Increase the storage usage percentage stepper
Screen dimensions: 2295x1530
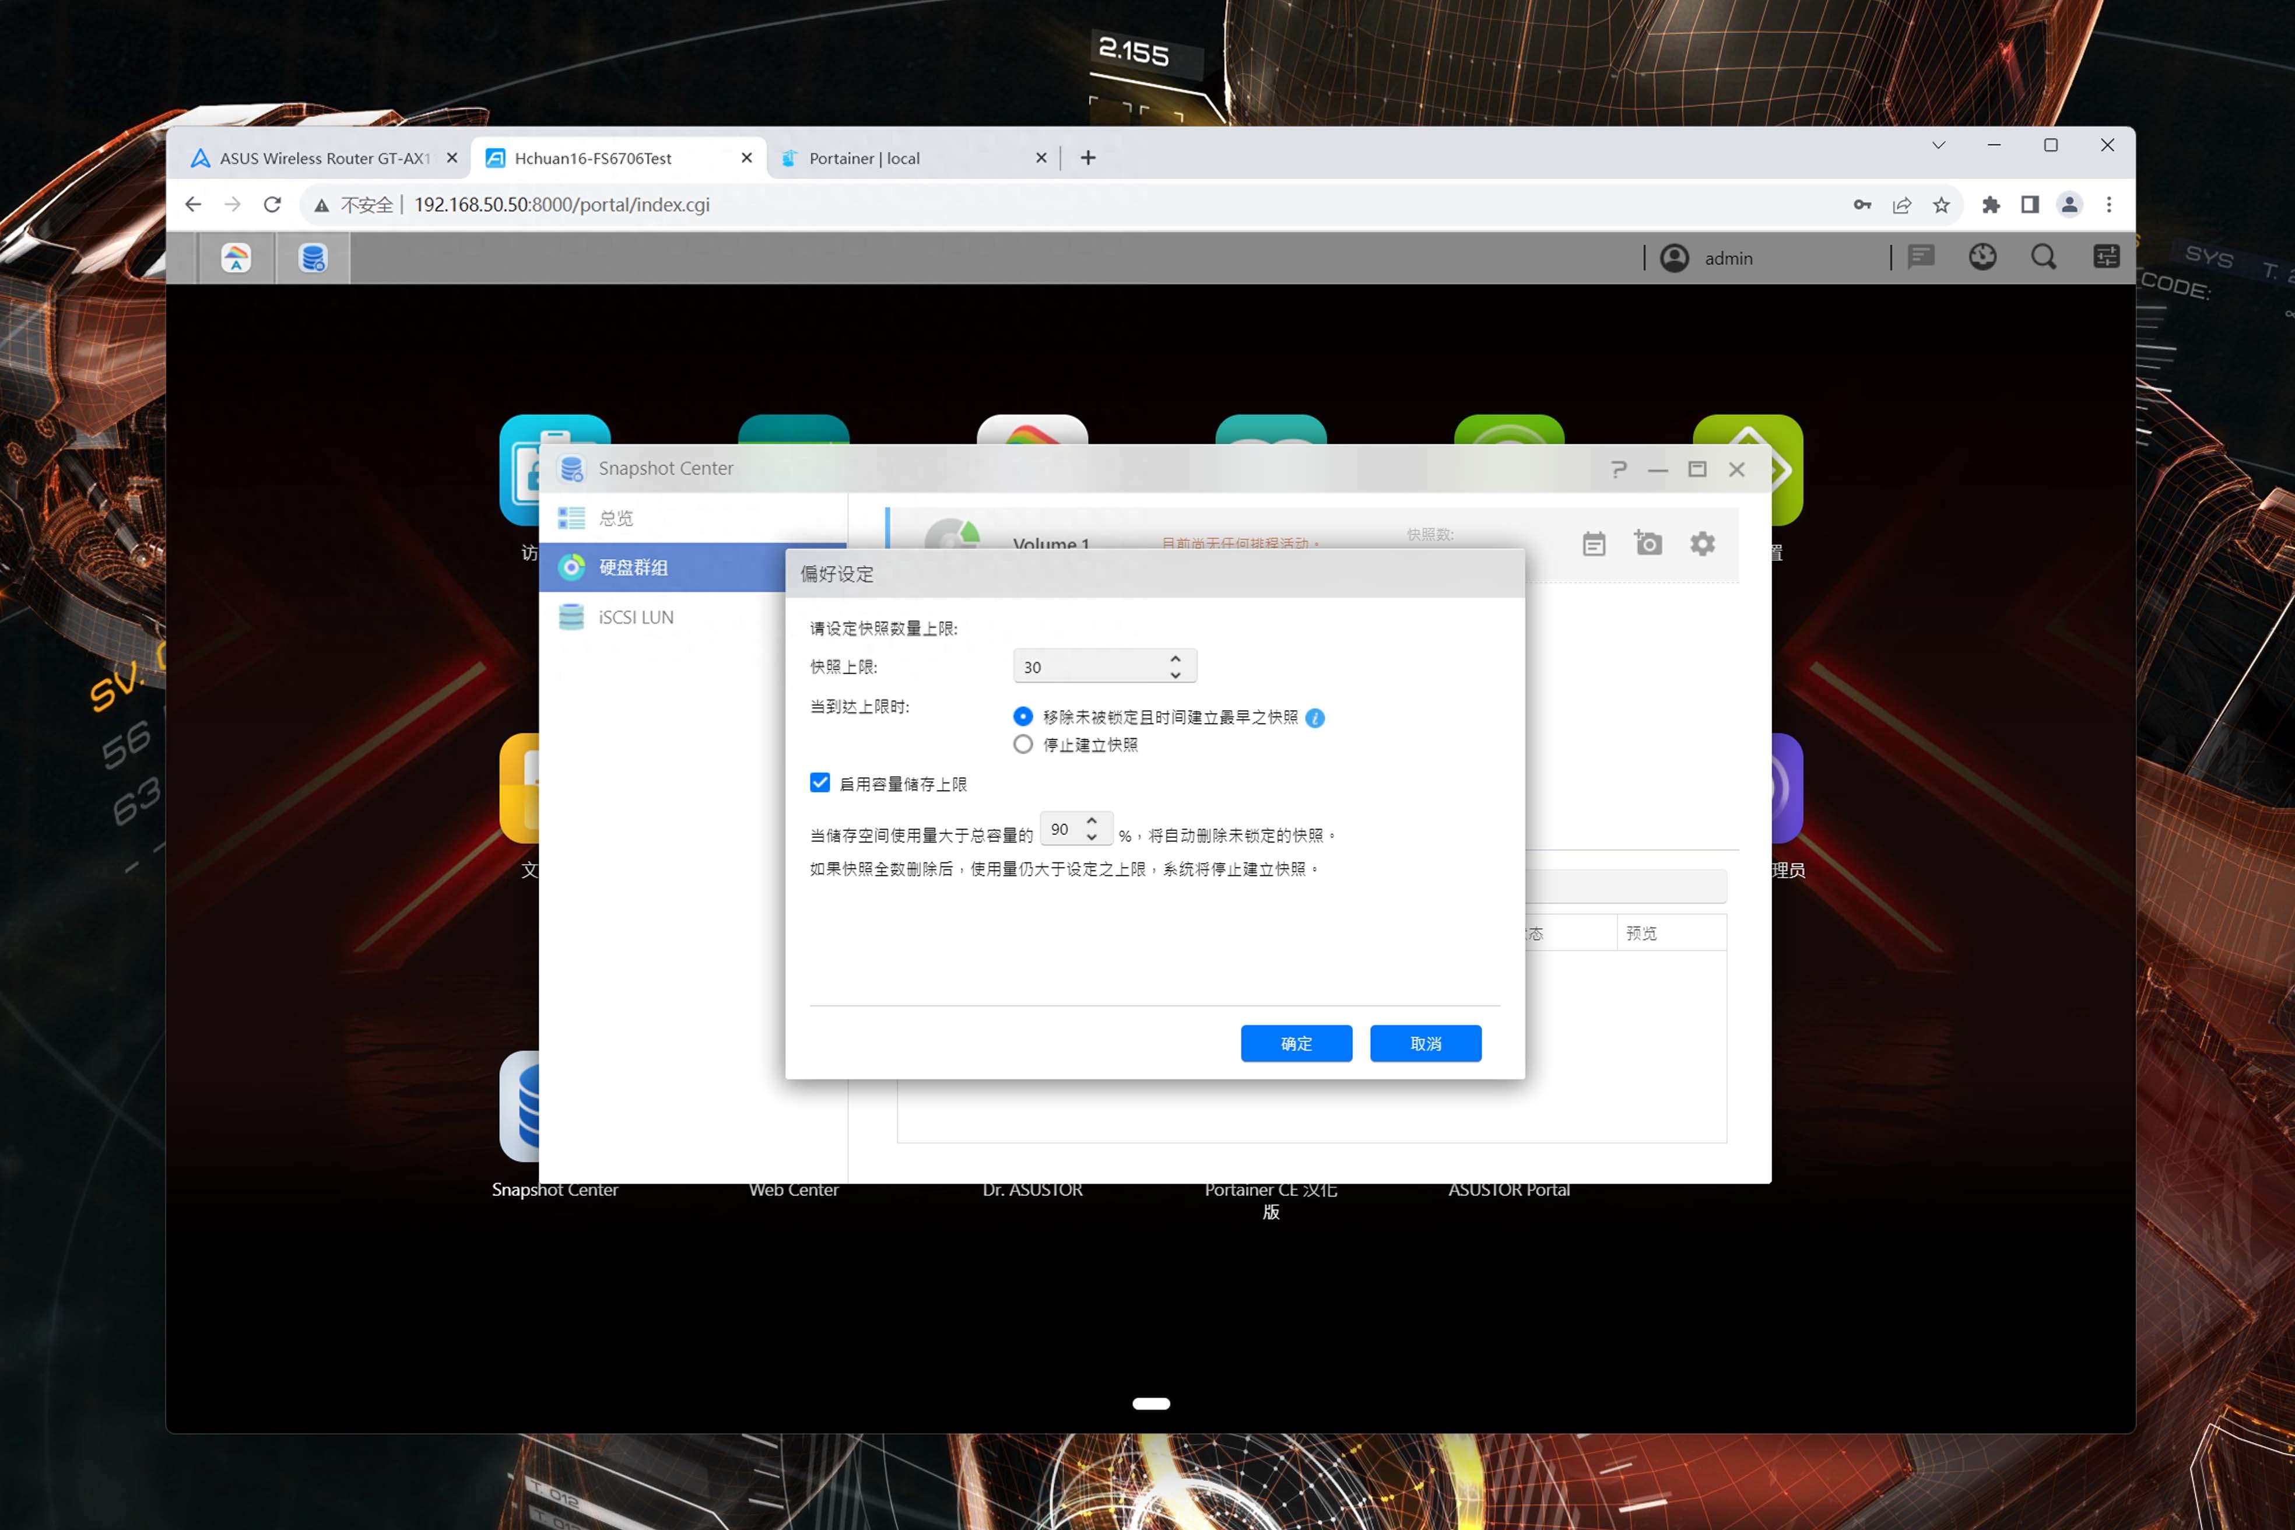pyautogui.click(x=1092, y=820)
